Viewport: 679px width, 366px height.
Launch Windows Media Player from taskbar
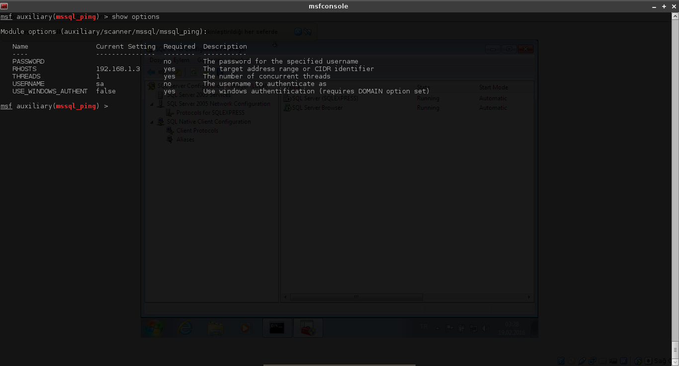pyautogui.click(x=245, y=328)
